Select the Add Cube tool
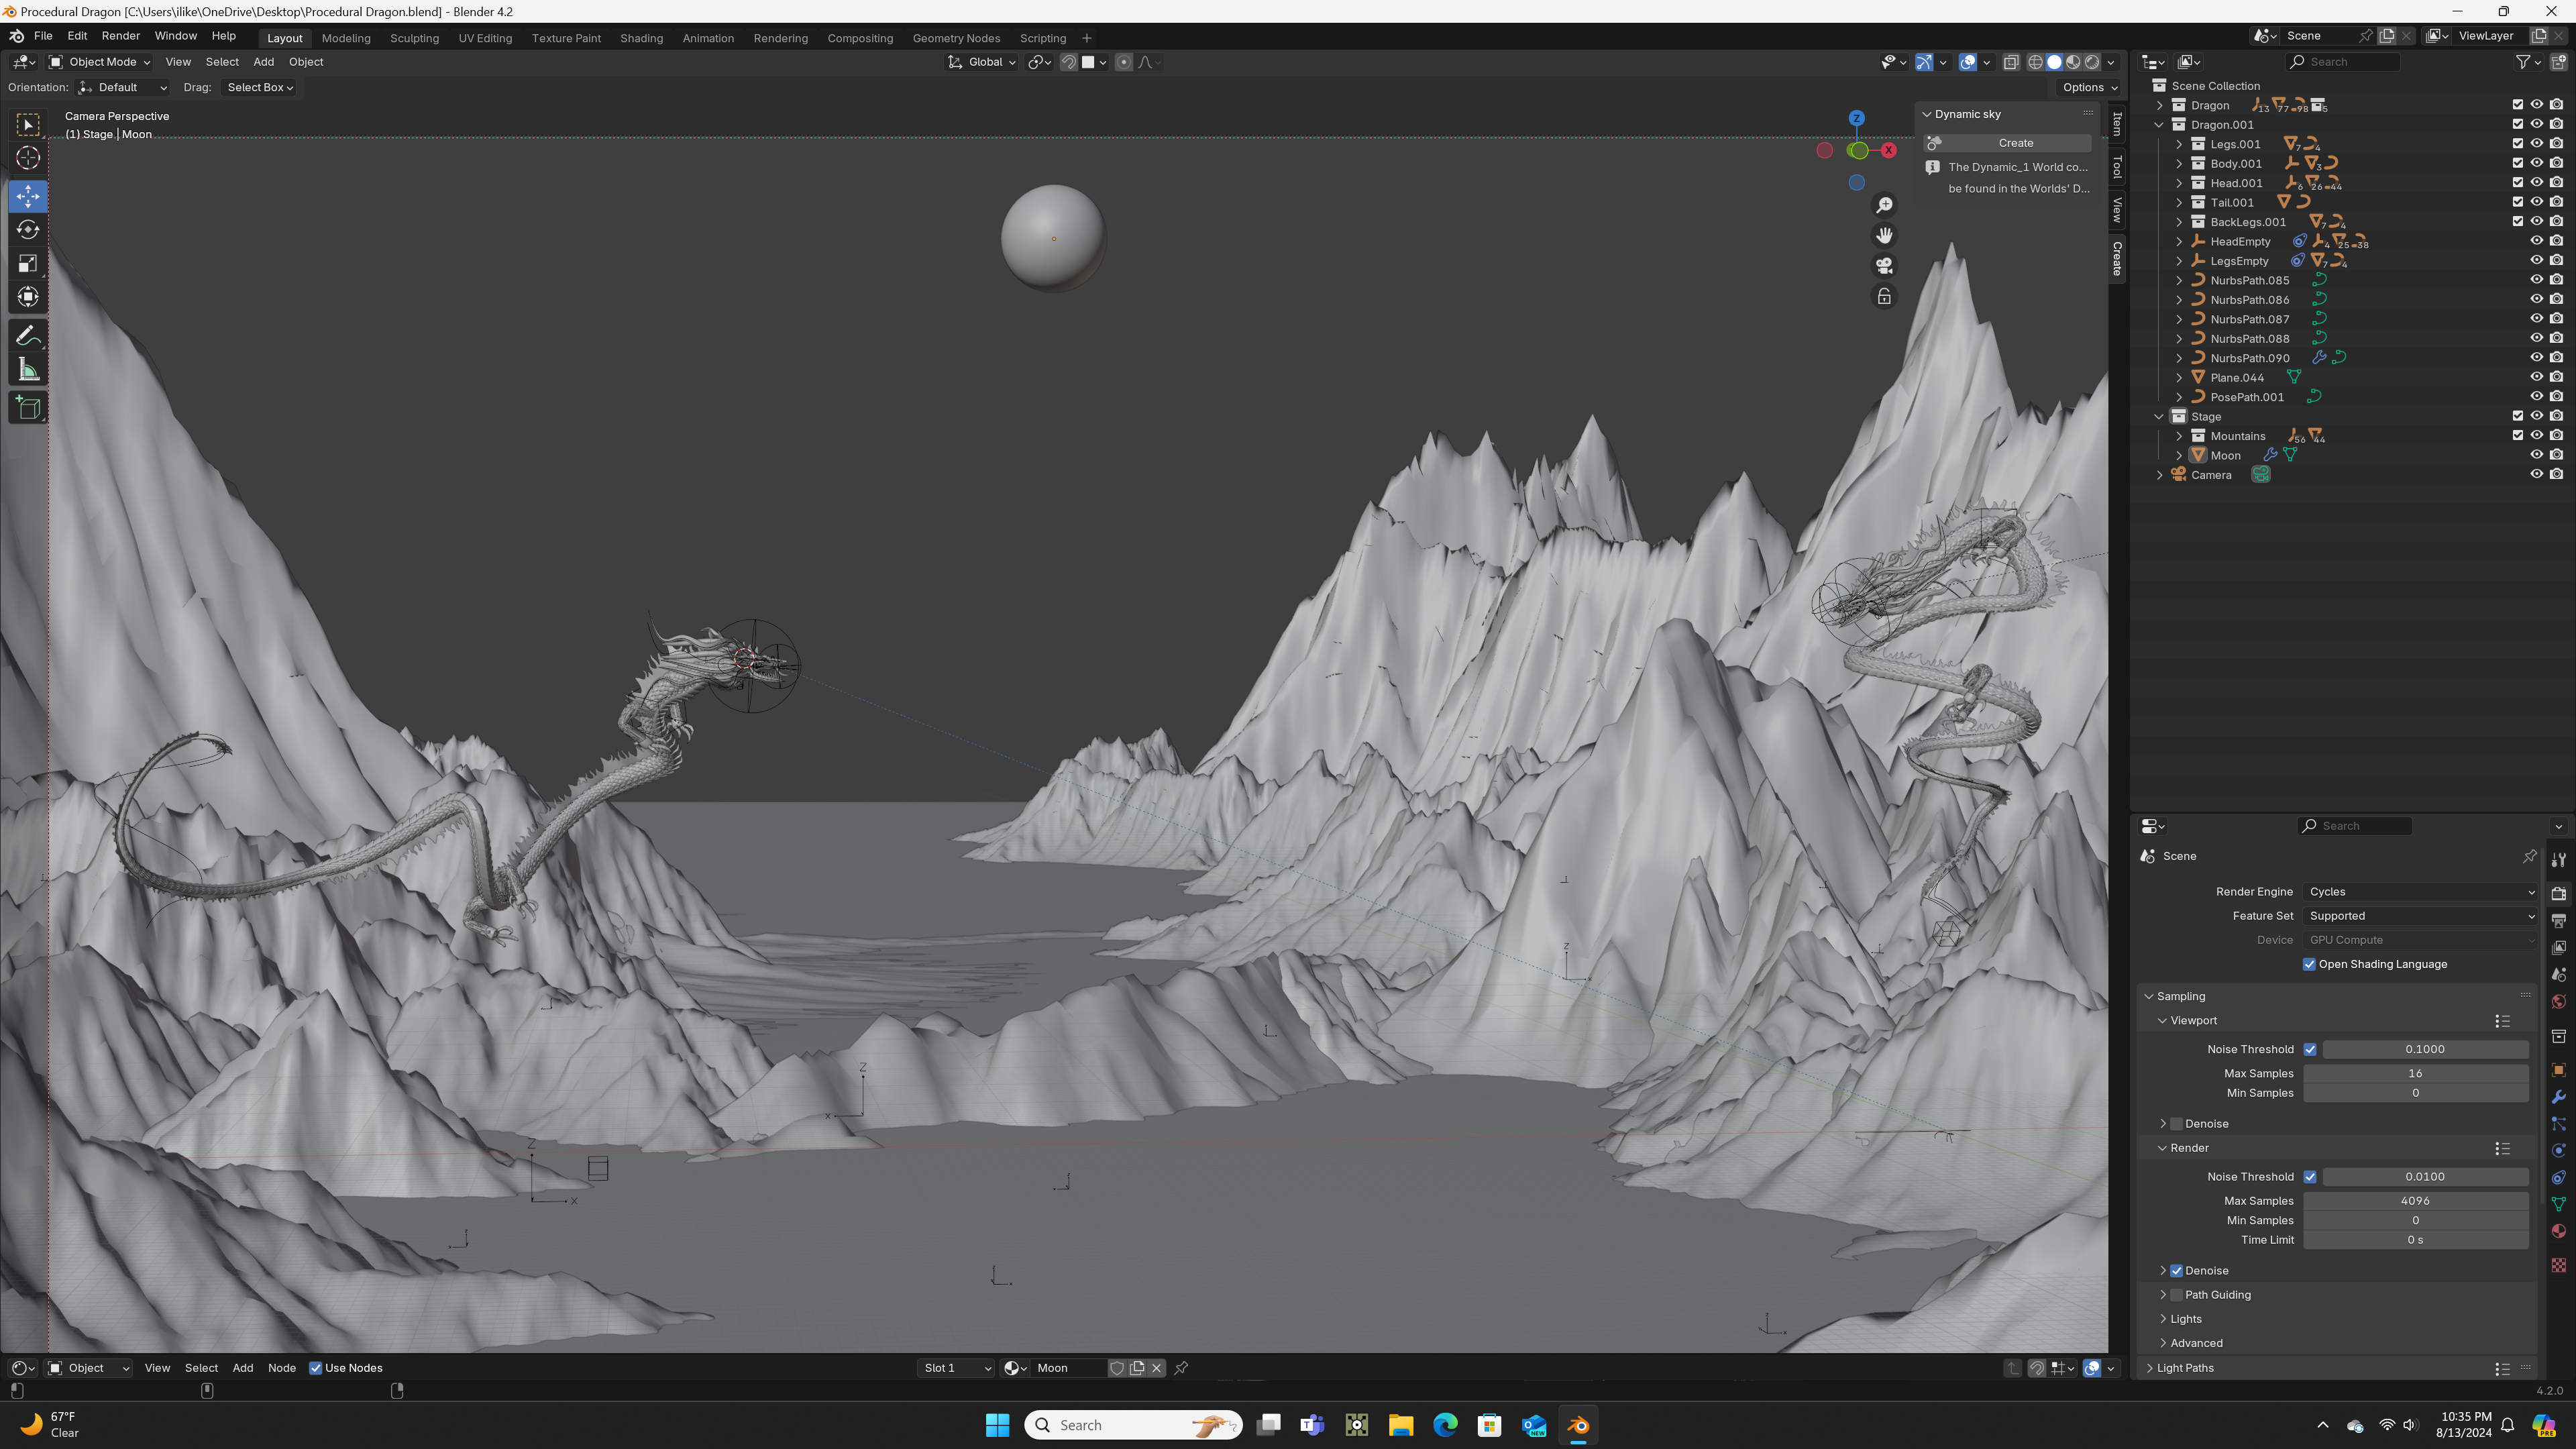 (x=28, y=408)
